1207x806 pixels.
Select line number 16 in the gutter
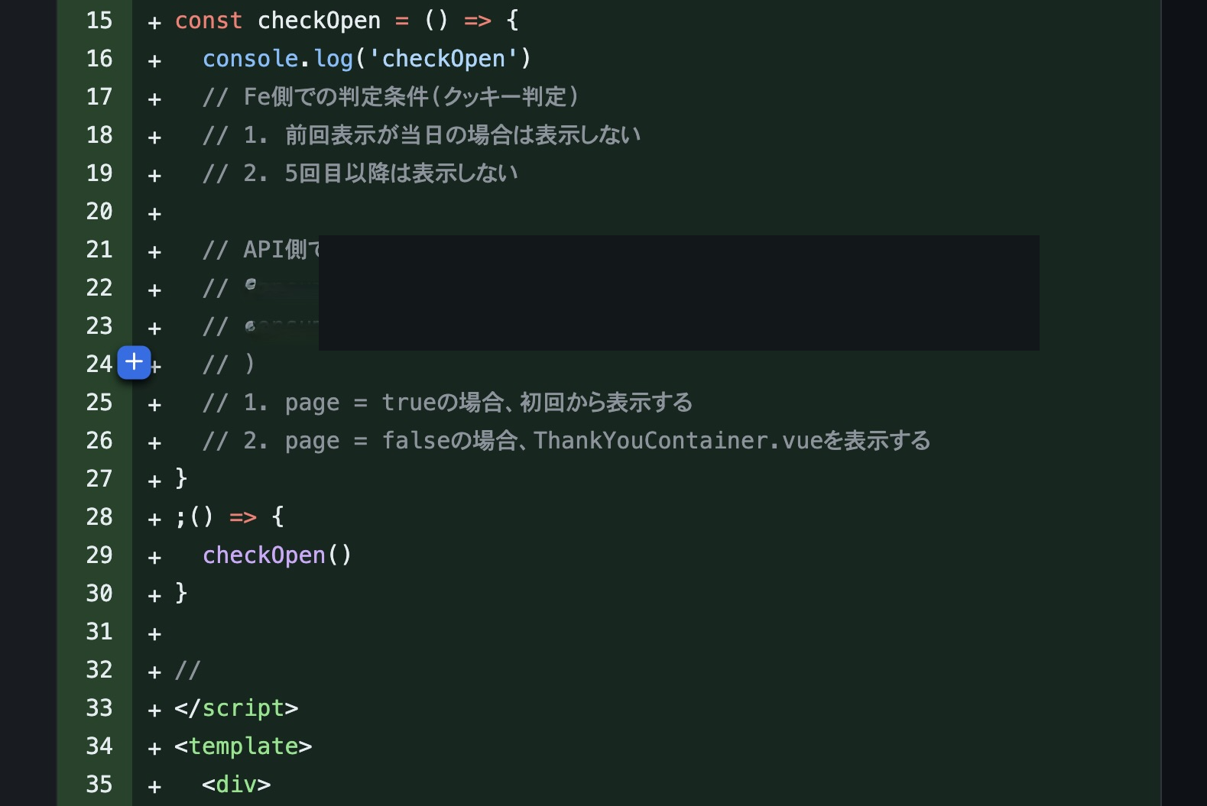click(x=99, y=59)
